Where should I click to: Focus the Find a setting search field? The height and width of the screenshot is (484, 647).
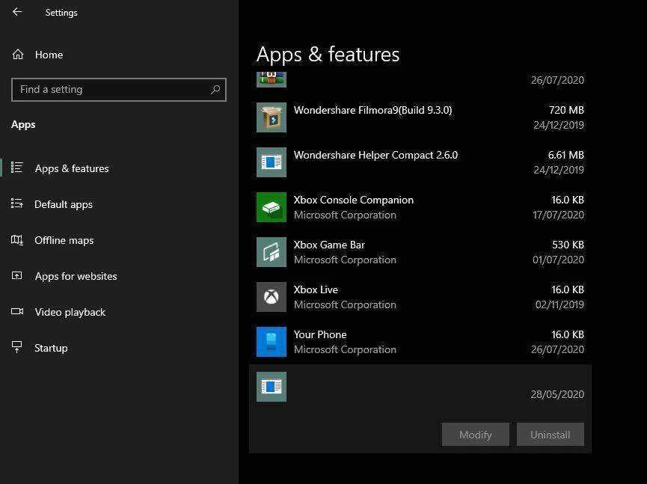[119, 90]
